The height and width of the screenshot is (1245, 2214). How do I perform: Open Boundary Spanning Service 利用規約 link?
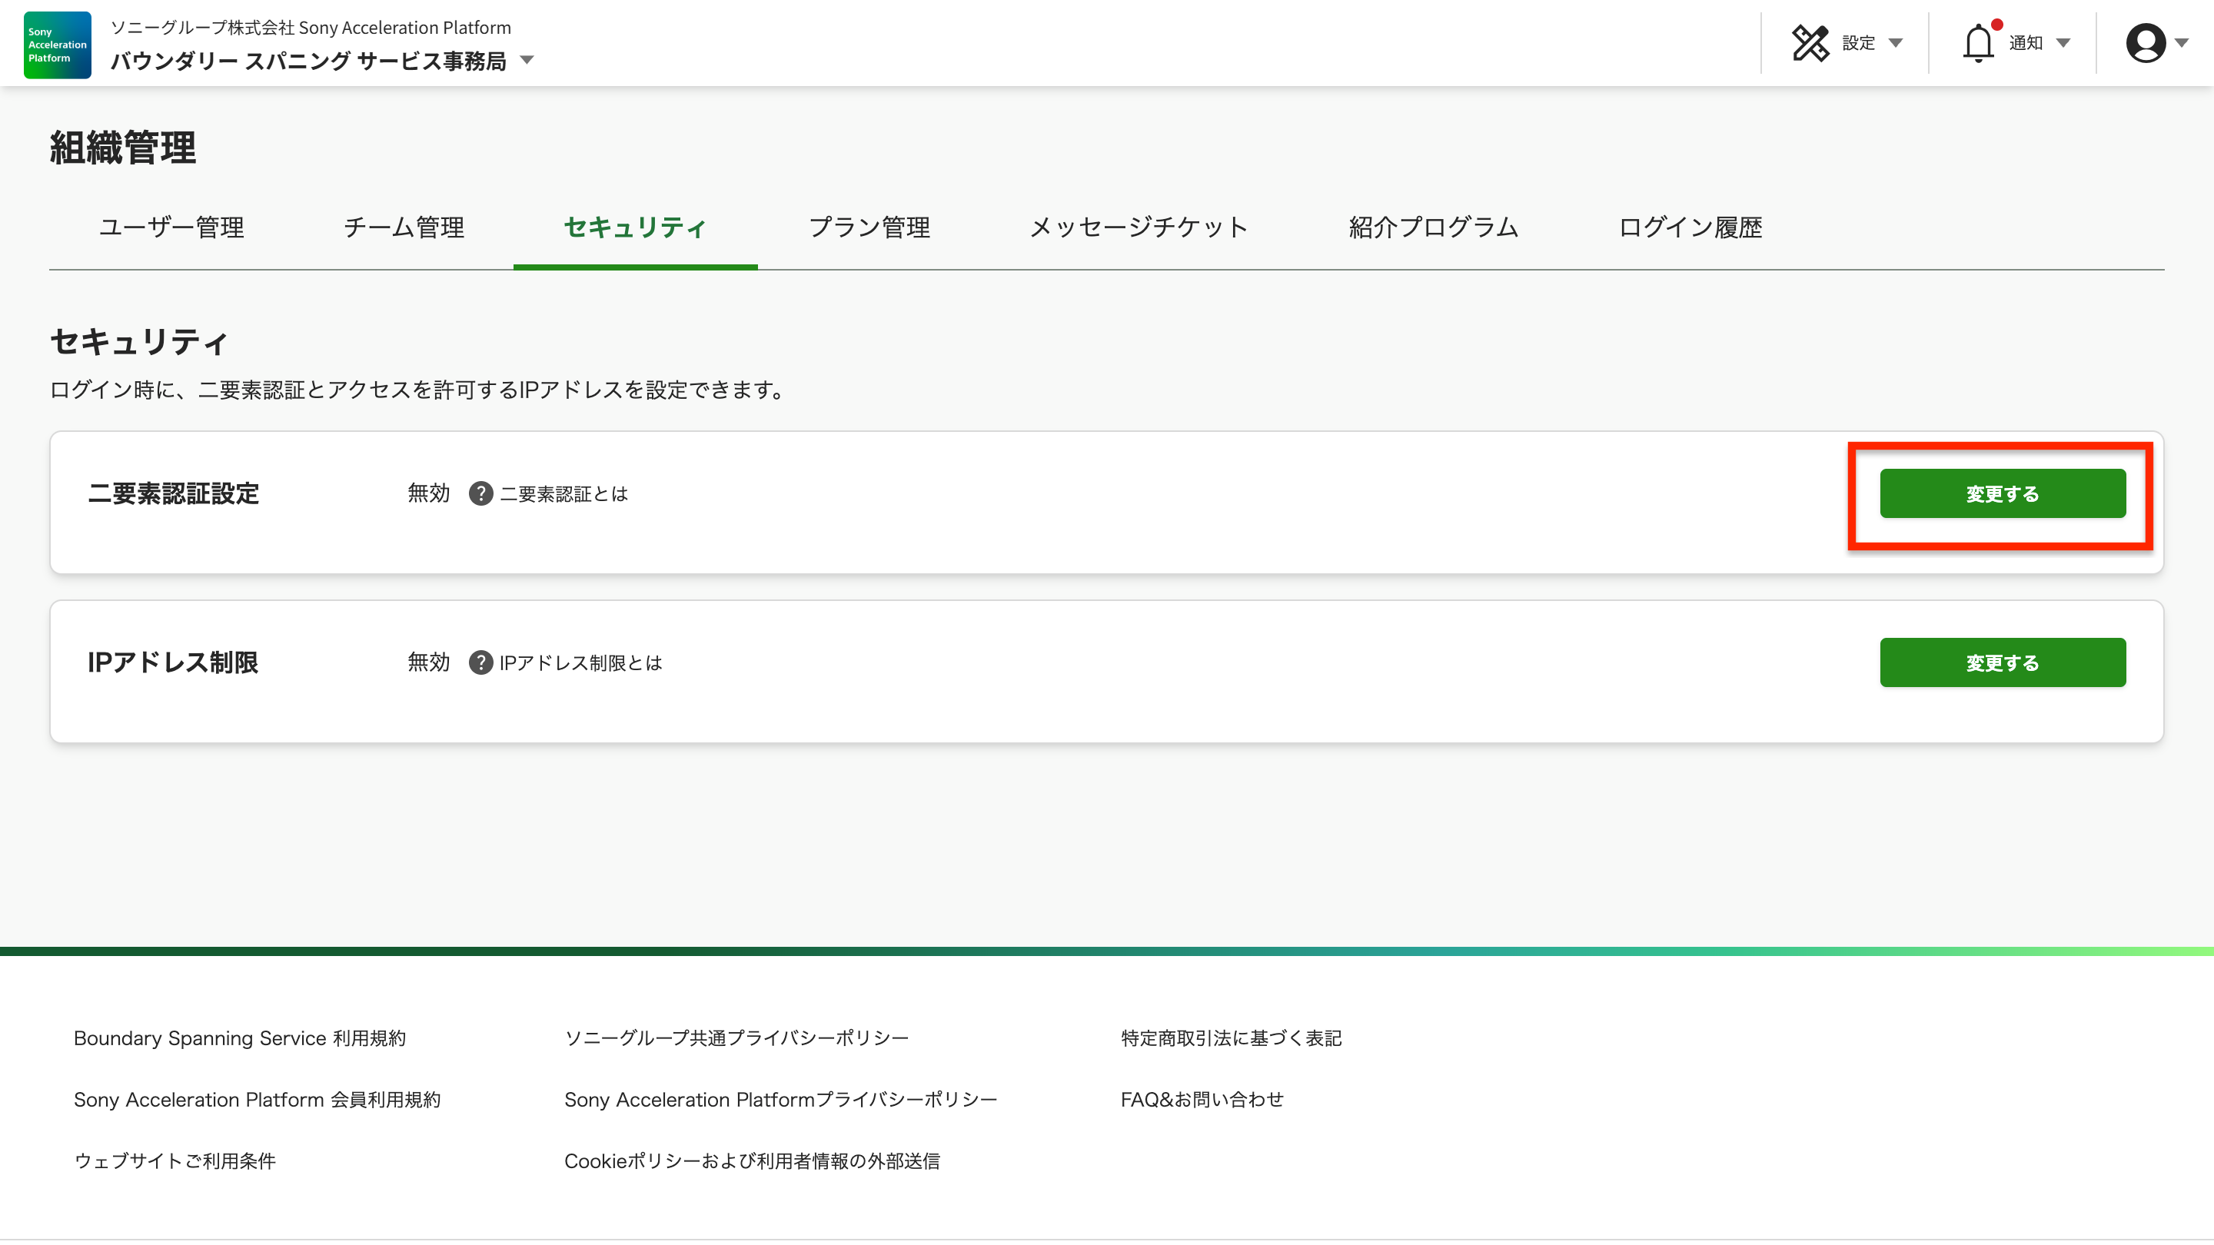240,1038
